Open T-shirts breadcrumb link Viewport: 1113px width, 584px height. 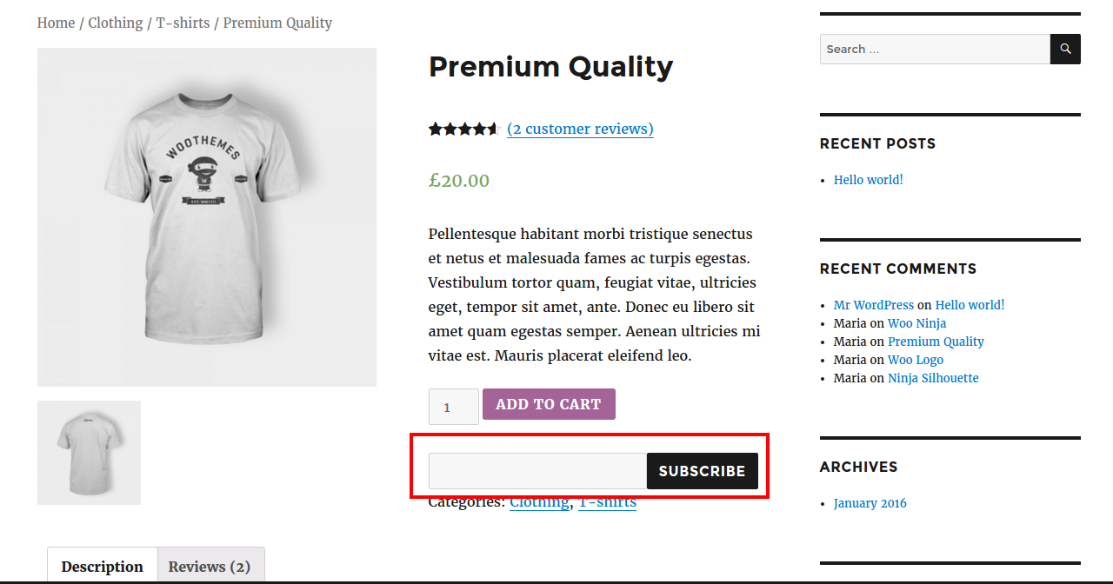pyautogui.click(x=183, y=23)
